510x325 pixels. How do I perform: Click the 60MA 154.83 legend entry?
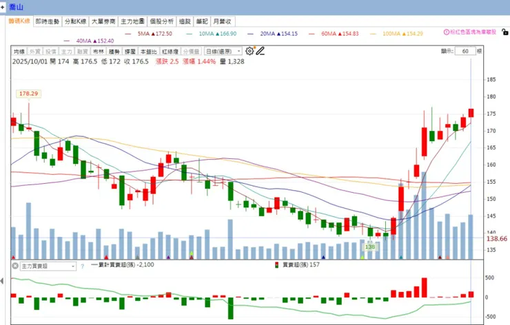coord(334,34)
